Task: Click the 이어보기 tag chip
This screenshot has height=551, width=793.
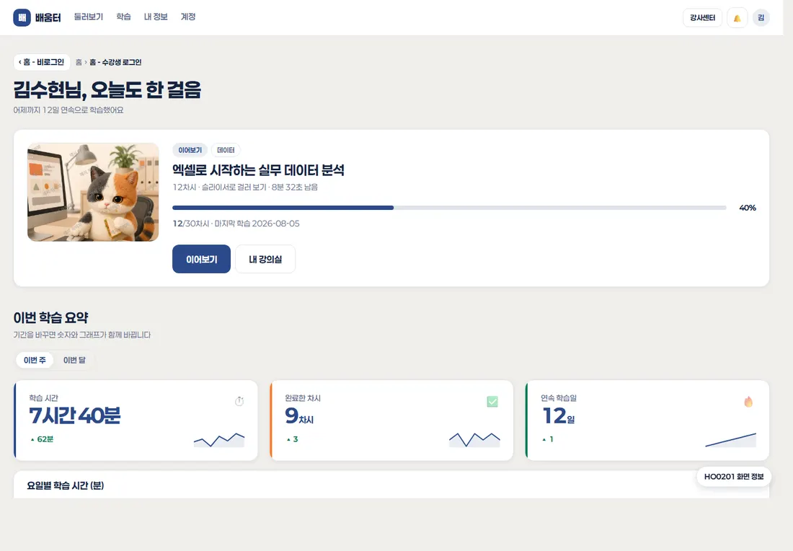Action: click(190, 150)
